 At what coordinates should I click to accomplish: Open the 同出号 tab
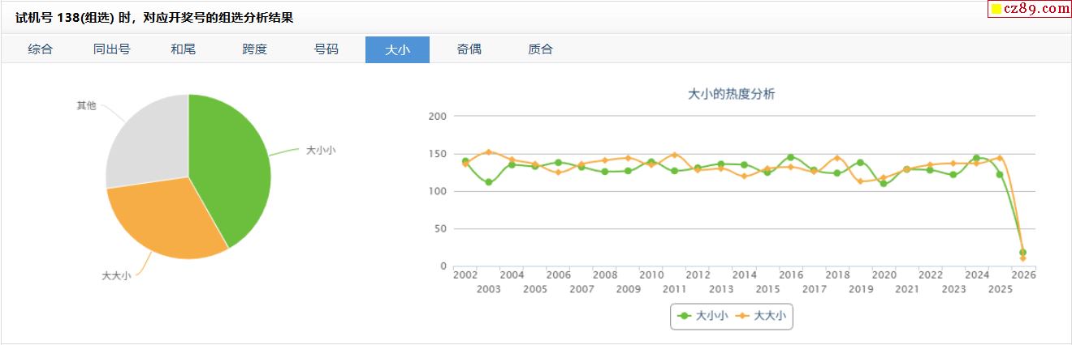(x=112, y=49)
